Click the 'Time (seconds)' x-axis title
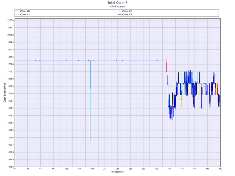This screenshot has width=235, height=176. pyautogui.click(x=117, y=172)
